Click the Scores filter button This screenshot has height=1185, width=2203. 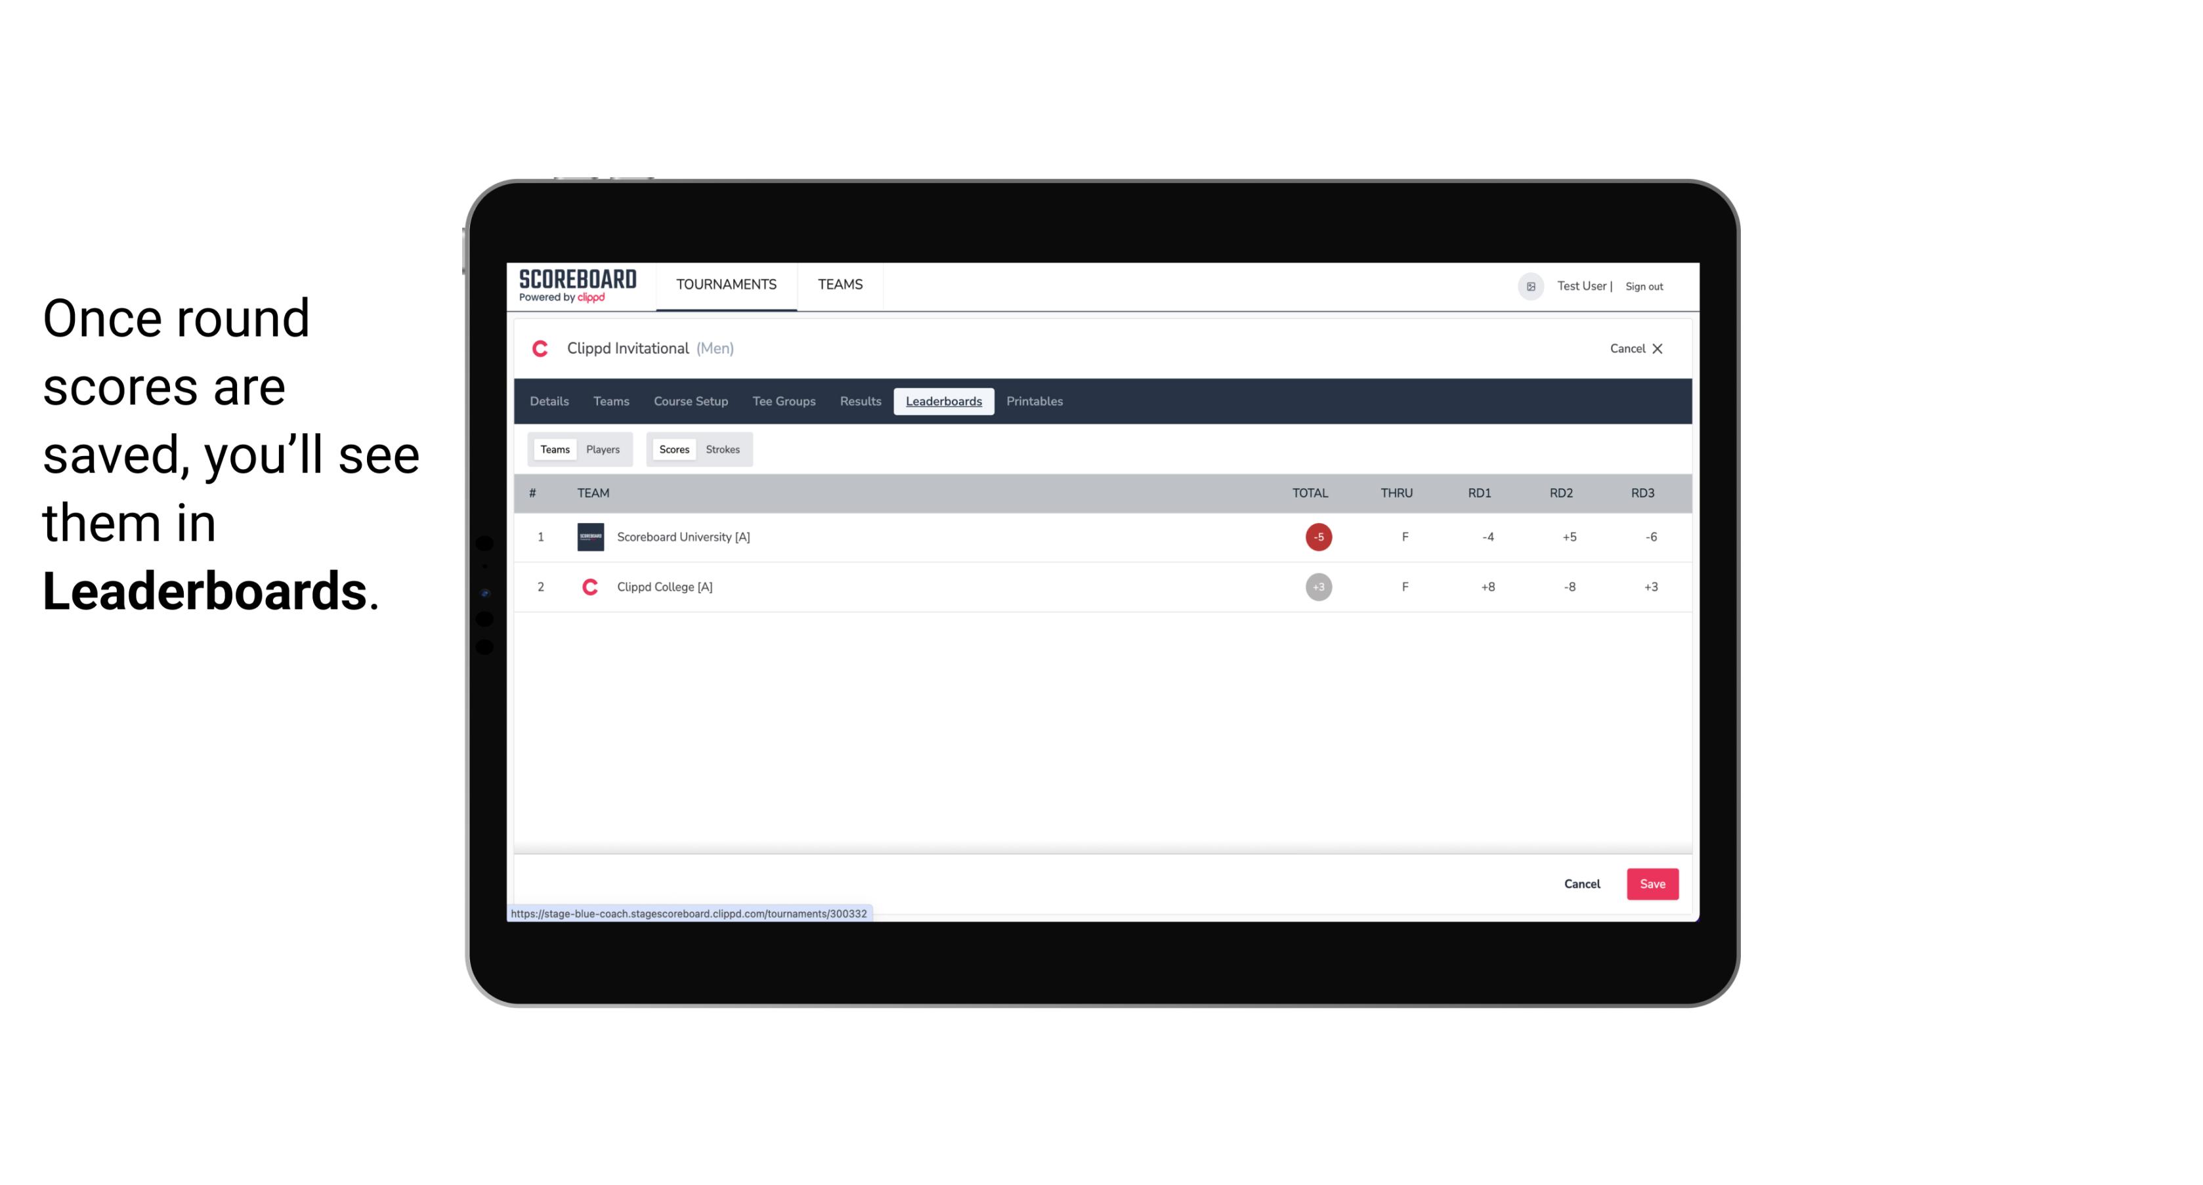pyautogui.click(x=674, y=449)
